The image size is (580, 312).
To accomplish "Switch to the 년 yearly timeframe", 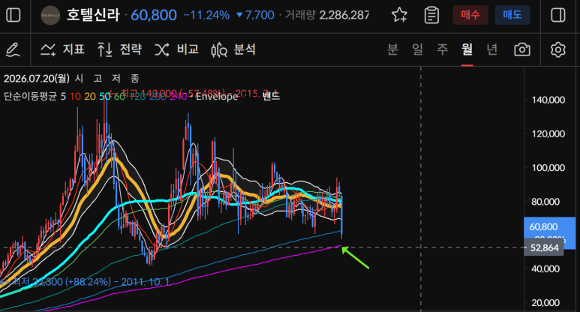I will pos(492,49).
